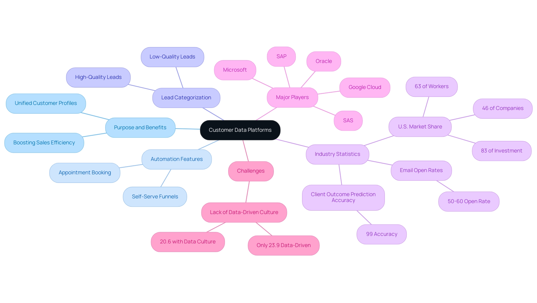The width and height of the screenshot is (537, 303).
Task: Toggle visibility of Email Open Rates node
Action: click(424, 170)
